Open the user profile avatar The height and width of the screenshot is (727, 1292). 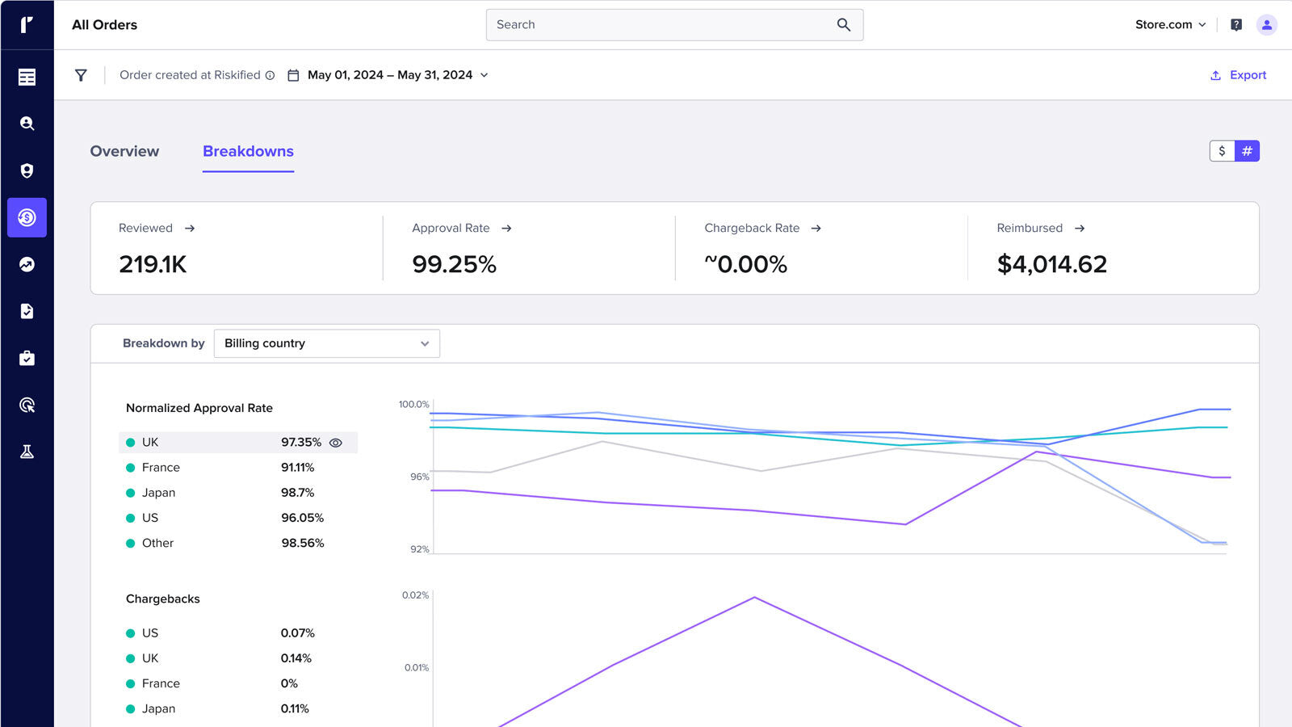tap(1265, 24)
